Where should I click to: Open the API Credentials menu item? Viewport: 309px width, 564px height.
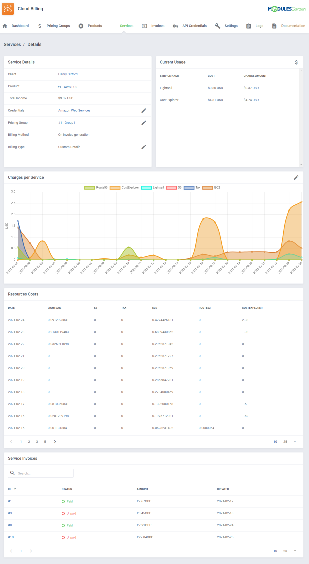194,26
